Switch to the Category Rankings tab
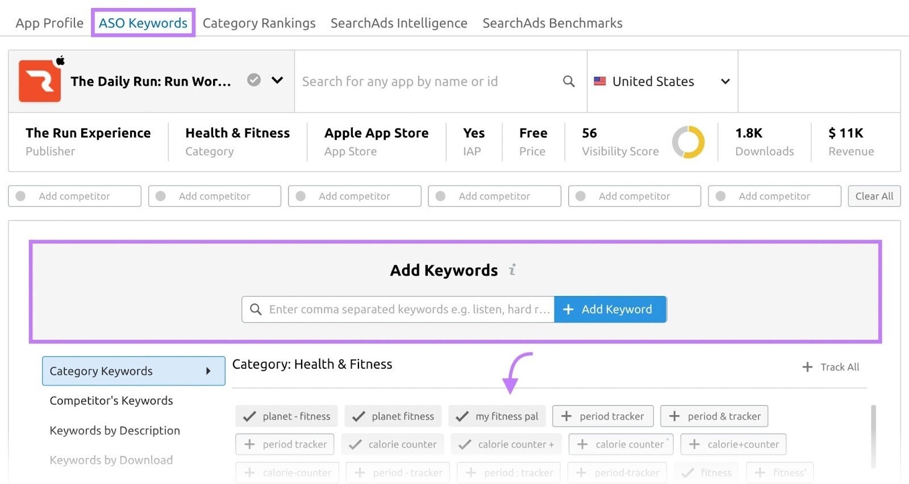The width and height of the screenshot is (909, 484). [259, 23]
